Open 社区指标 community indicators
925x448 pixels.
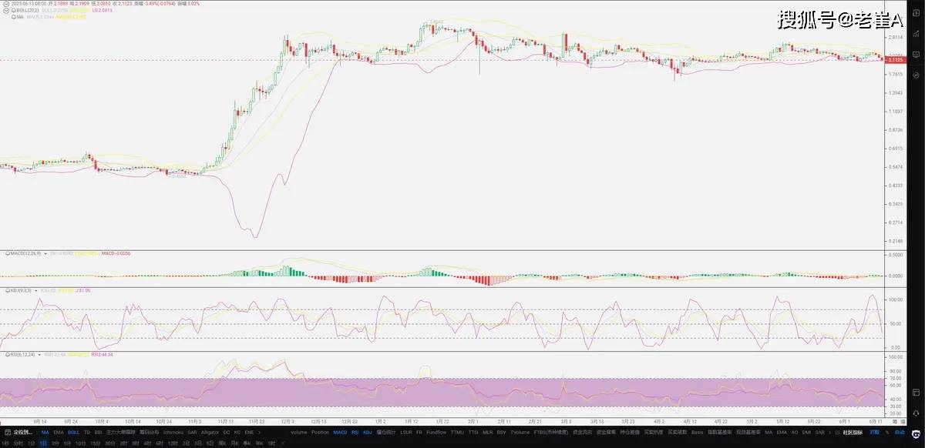[x=853, y=433]
